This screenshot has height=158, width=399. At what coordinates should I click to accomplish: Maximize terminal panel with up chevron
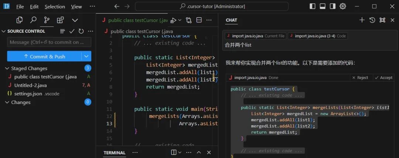(x=199, y=152)
